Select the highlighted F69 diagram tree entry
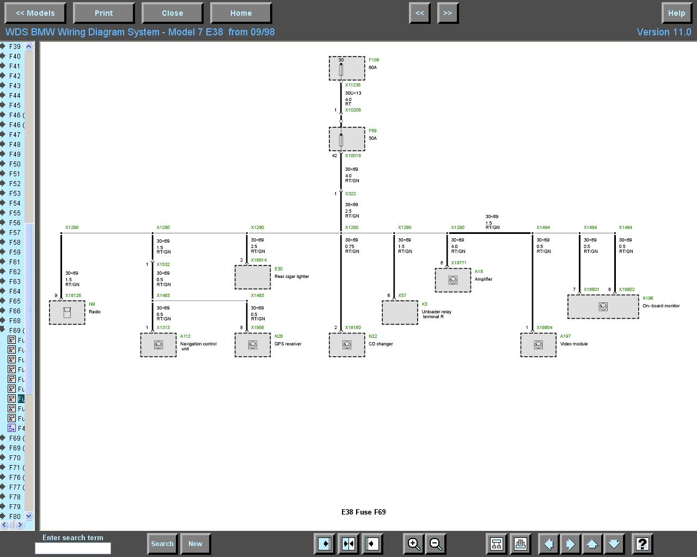The width and height of the screenshot is (697, 557). point(21,399)
